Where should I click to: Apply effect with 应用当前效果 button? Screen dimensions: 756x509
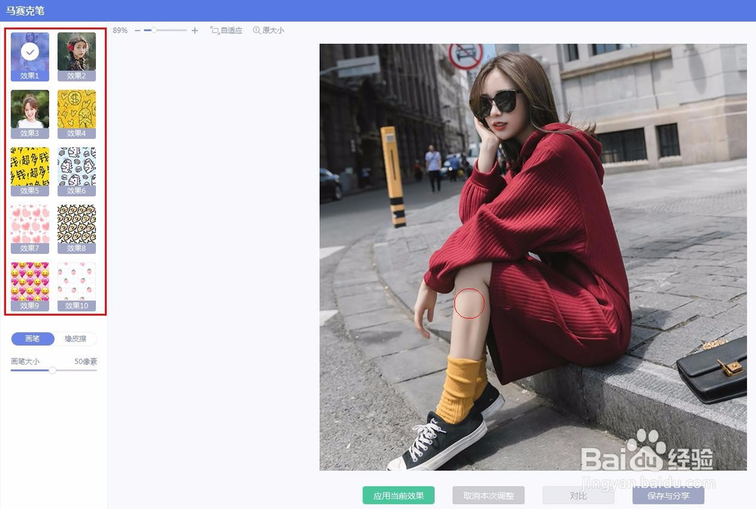(x=398, y=495)
